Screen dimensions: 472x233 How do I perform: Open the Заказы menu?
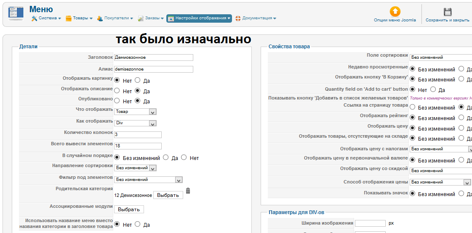(151, 18)
